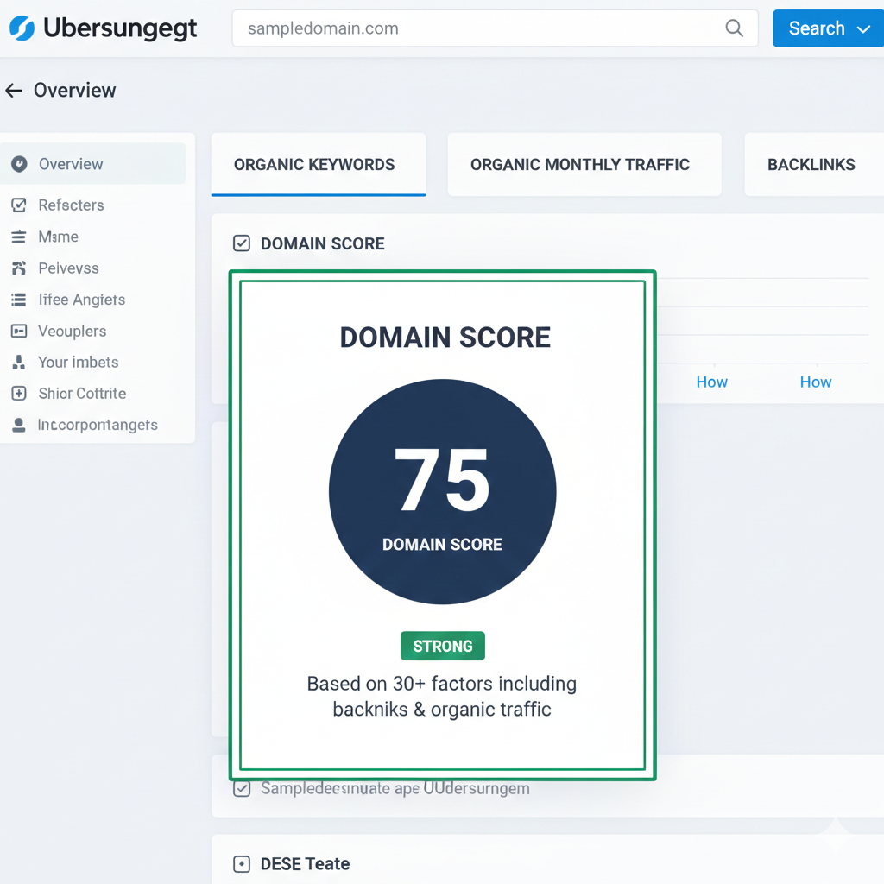The height and width of the screenshot is (884, 884).
Task: Toggle the Sampledeesinuate checkbox
Action: click(242, 788)
